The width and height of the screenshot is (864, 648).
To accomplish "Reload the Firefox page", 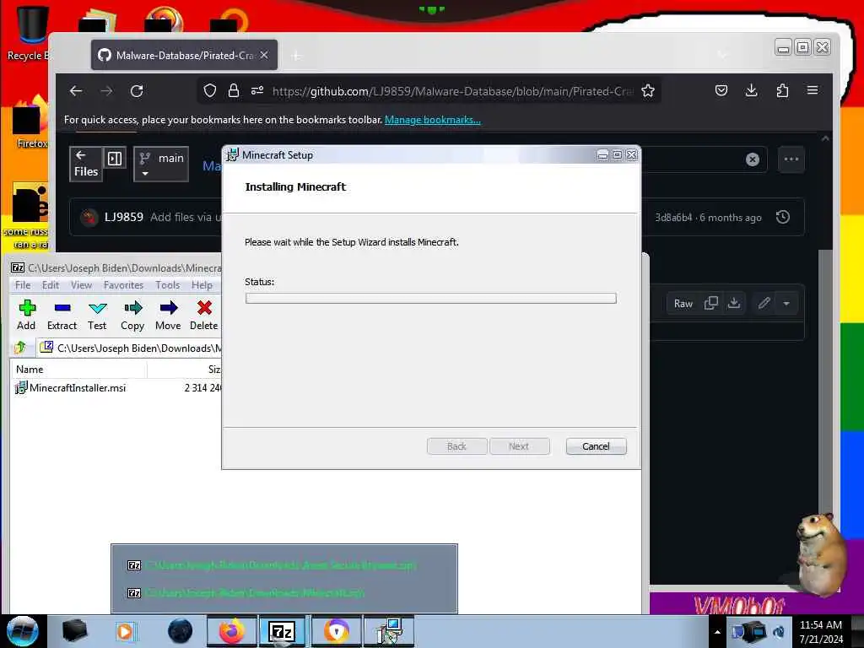I will coord(137,91).
